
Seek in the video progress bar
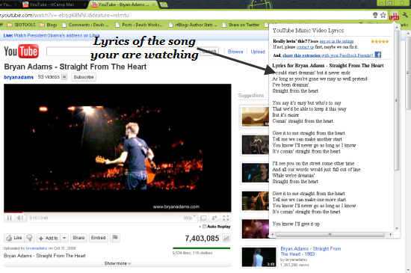117,212
